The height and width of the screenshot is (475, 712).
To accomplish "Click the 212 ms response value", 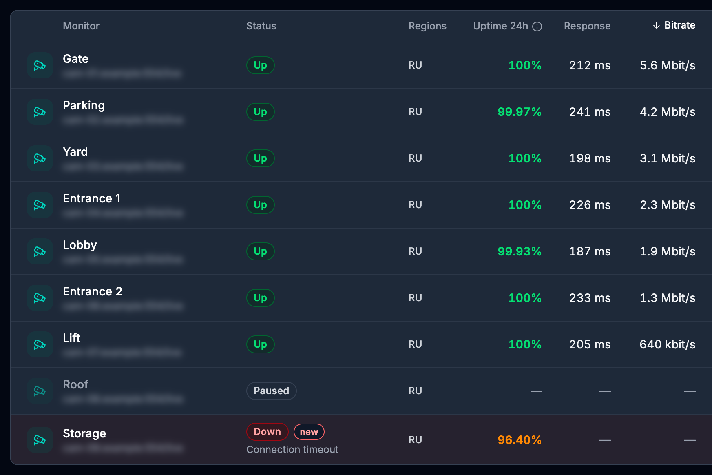I will (x=590, y=65).
